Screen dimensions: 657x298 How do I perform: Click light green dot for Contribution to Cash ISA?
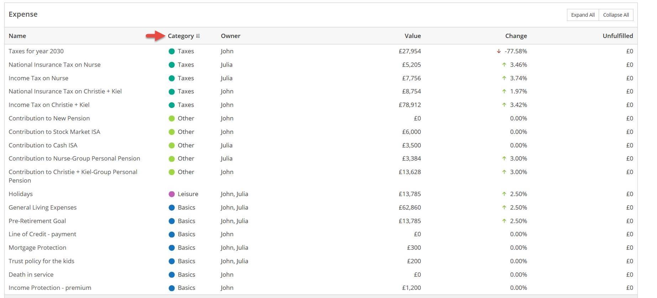pos(172,145)
